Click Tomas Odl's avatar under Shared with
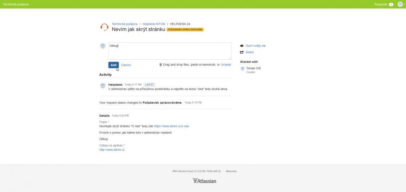 pos(242,69)
